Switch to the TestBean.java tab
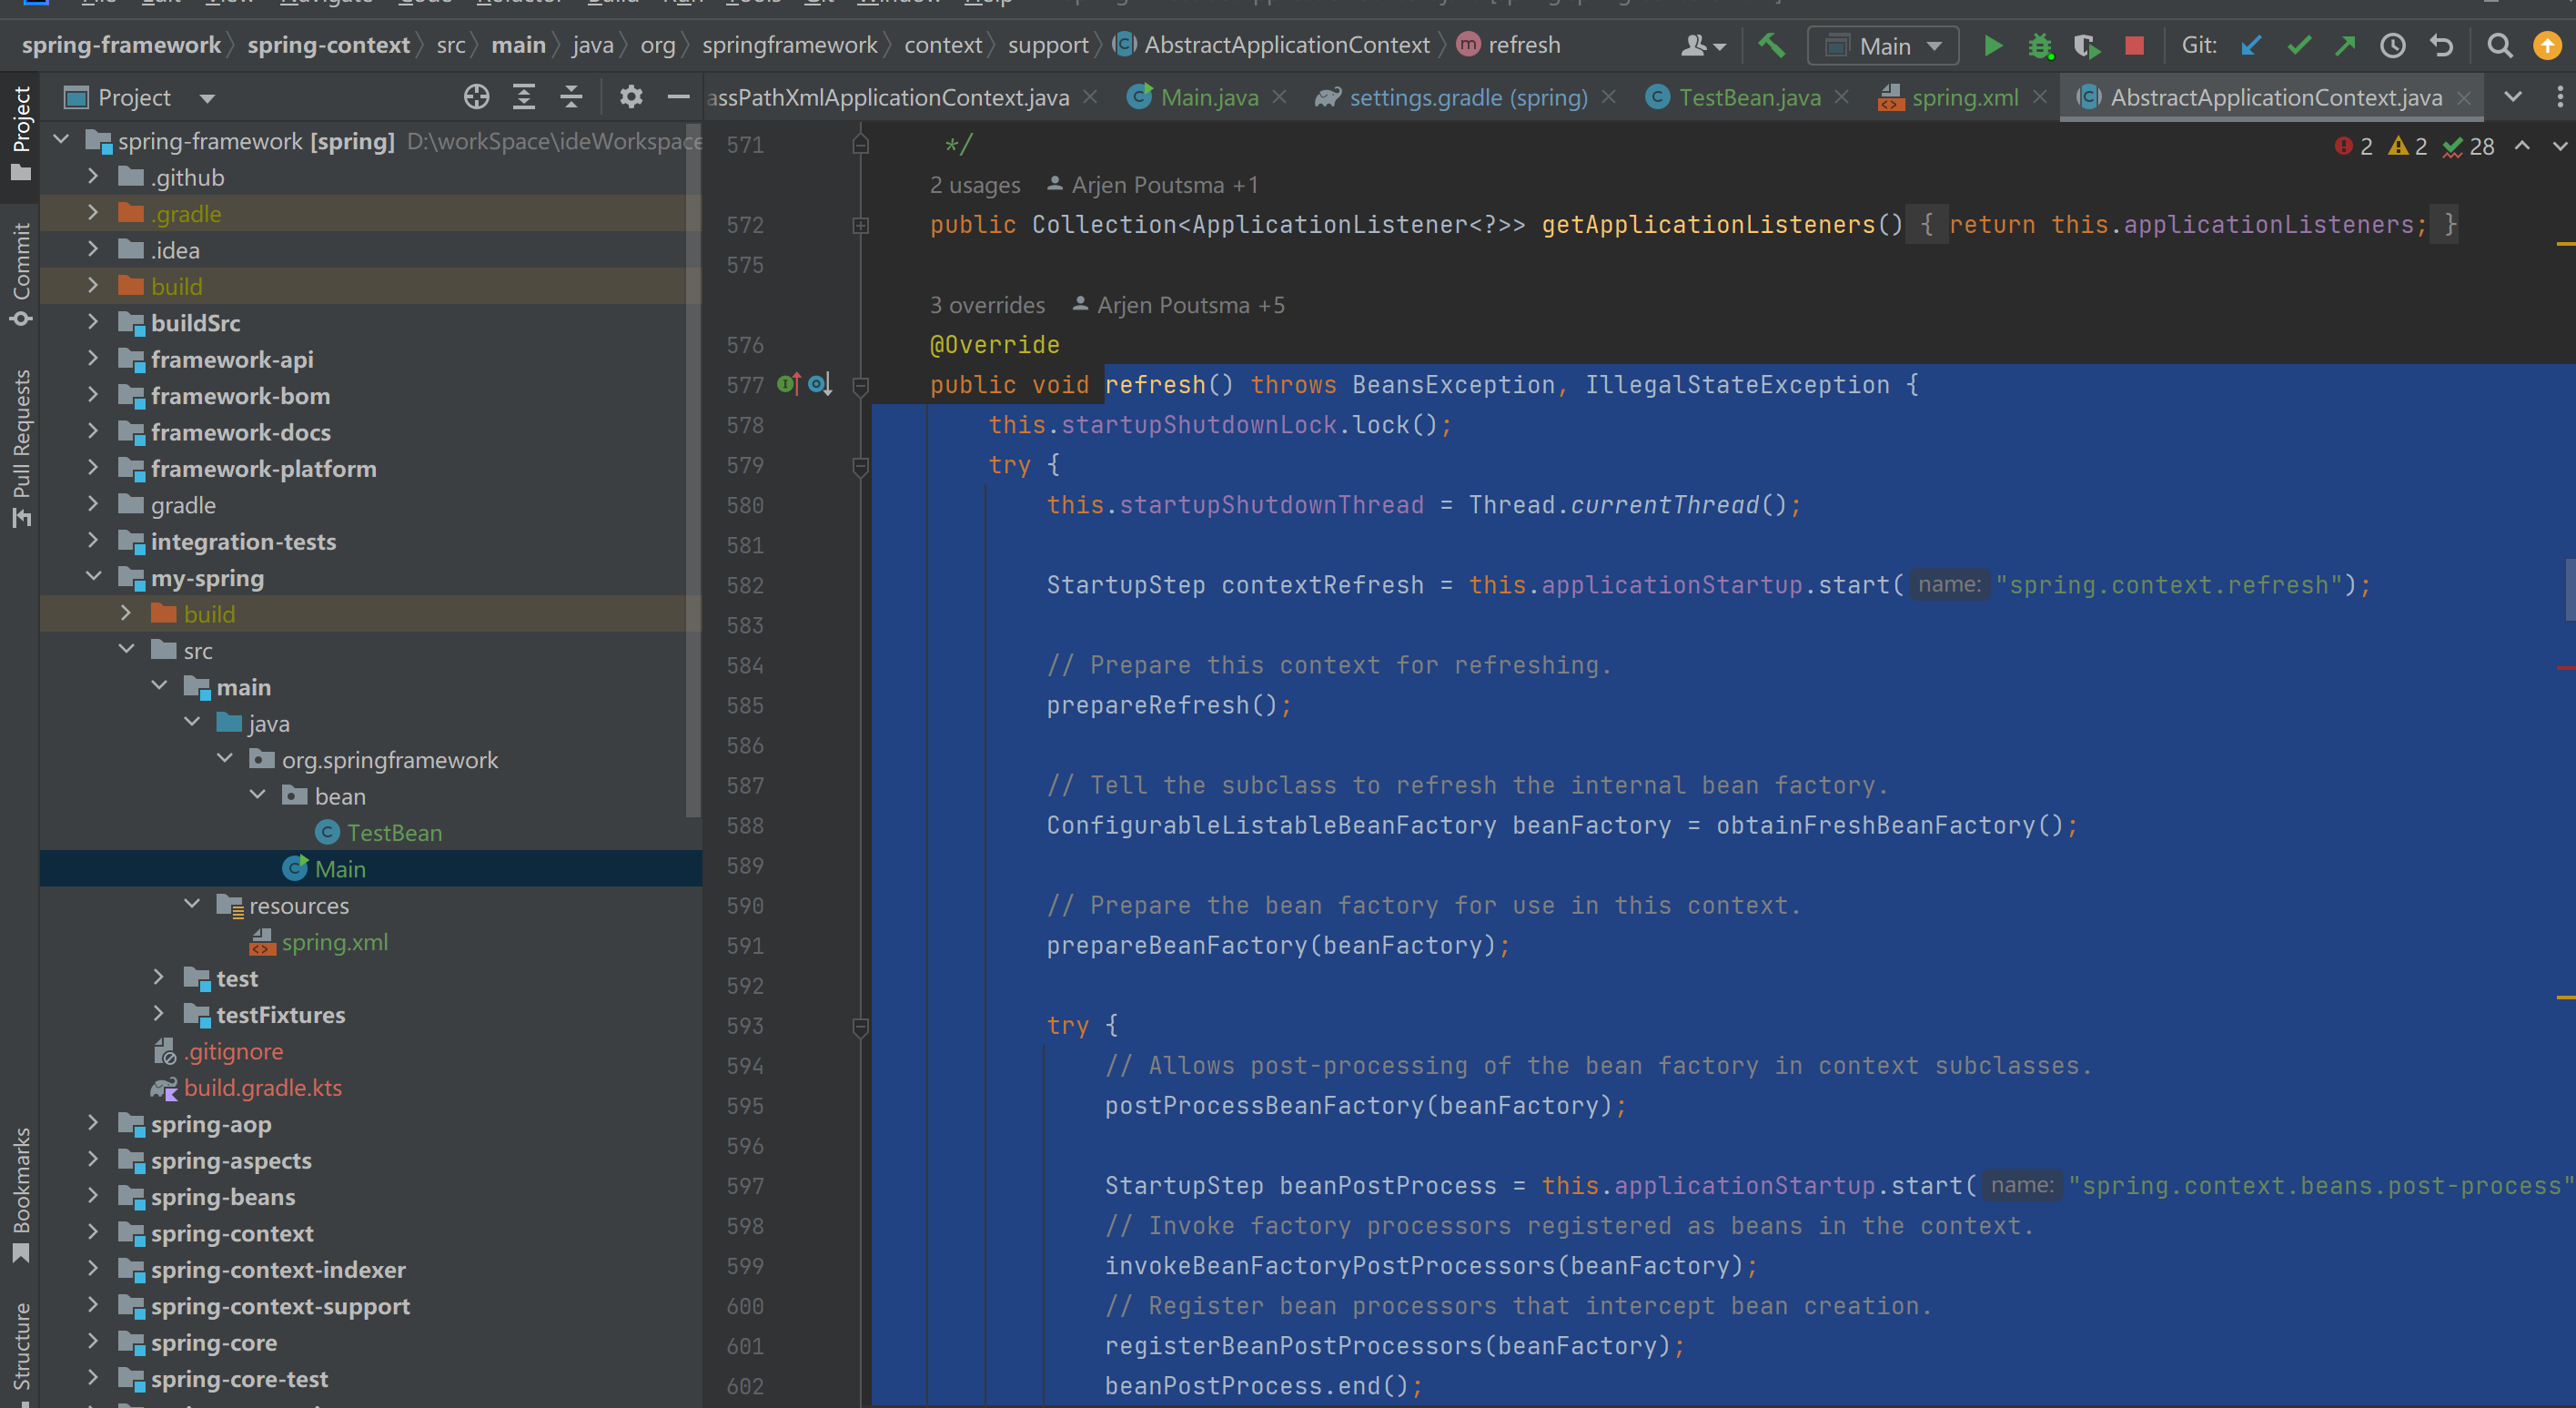Screen dimensions: 2576x1408 click(x=1748, y=97)
